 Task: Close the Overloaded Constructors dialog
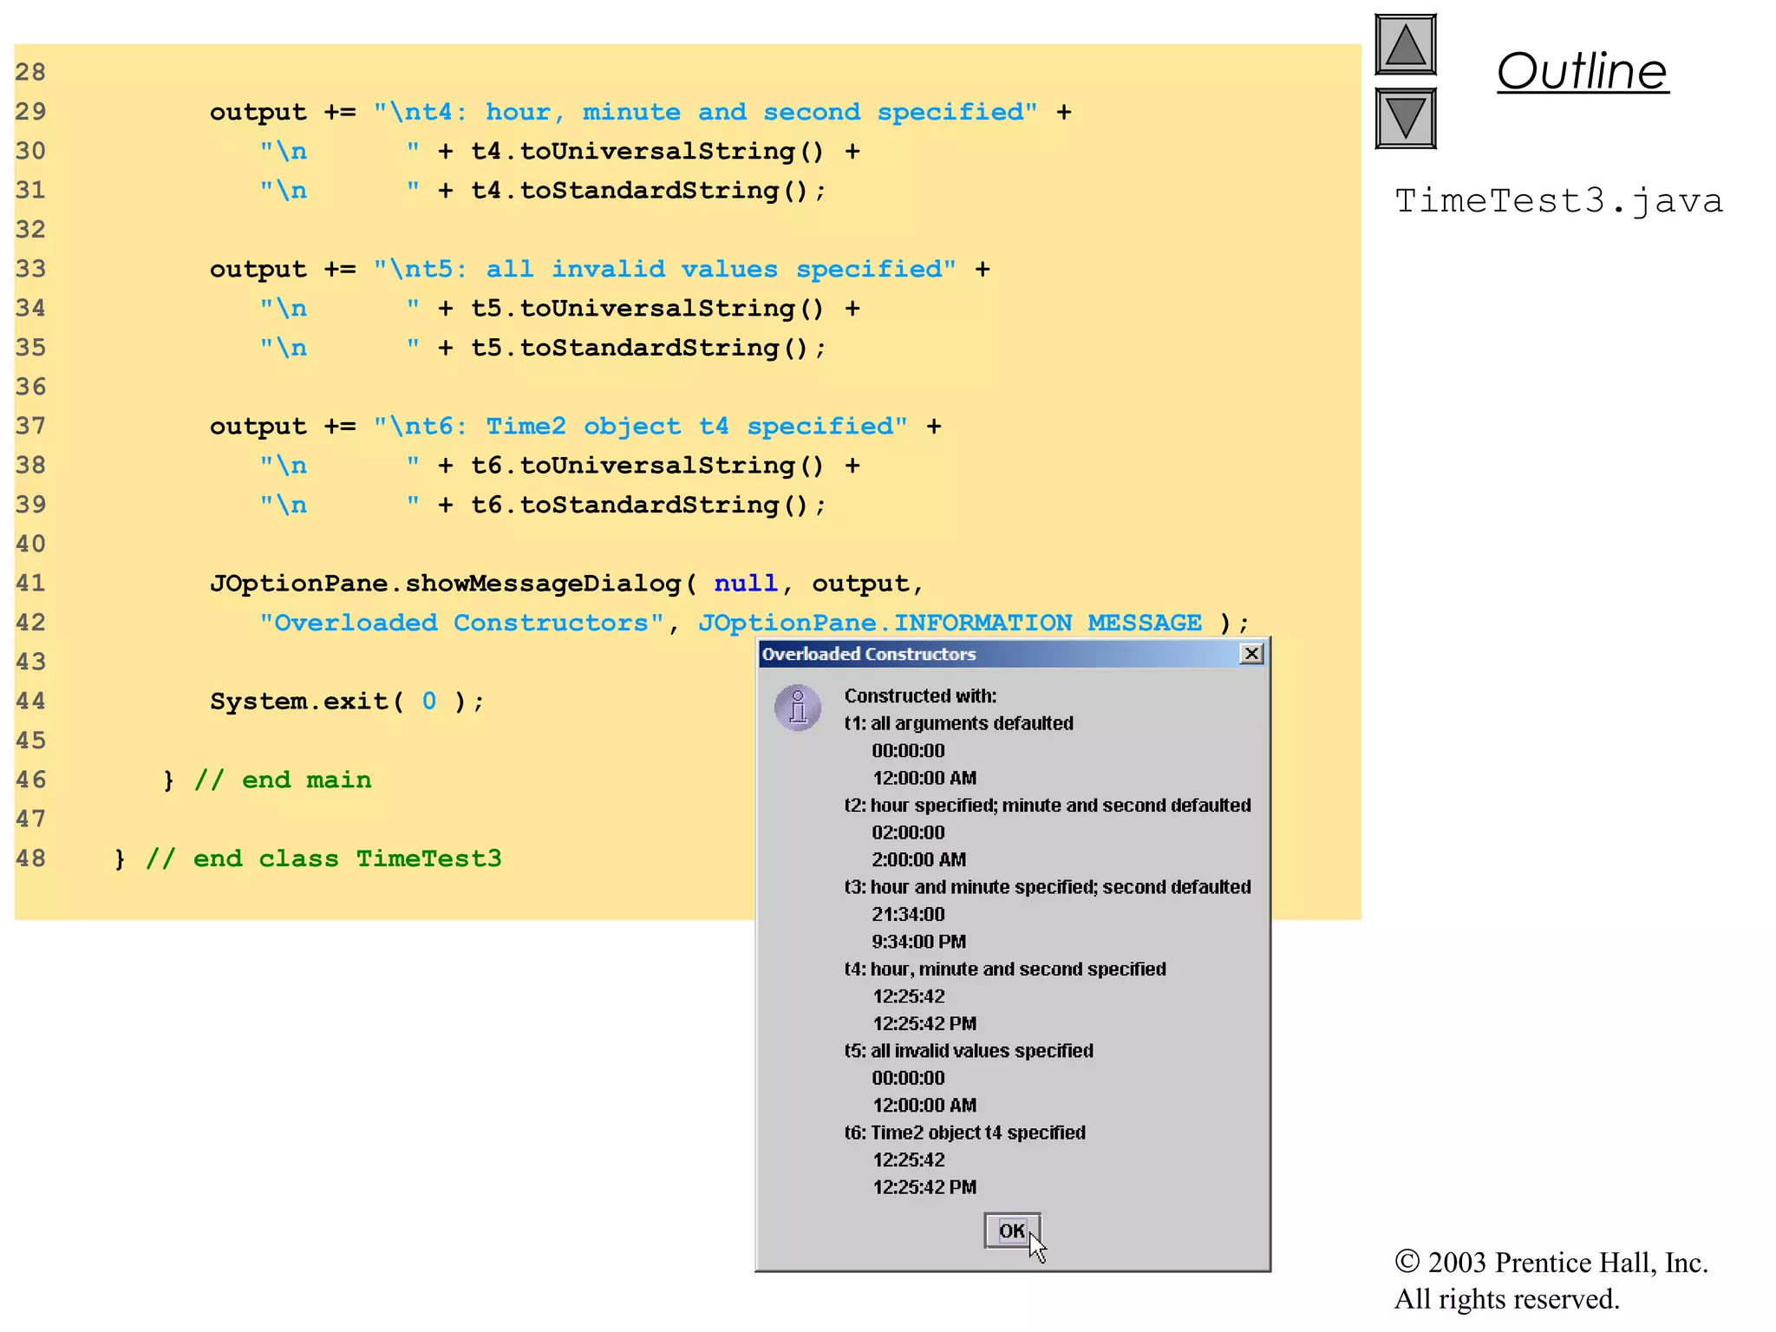pos(1251,654)
